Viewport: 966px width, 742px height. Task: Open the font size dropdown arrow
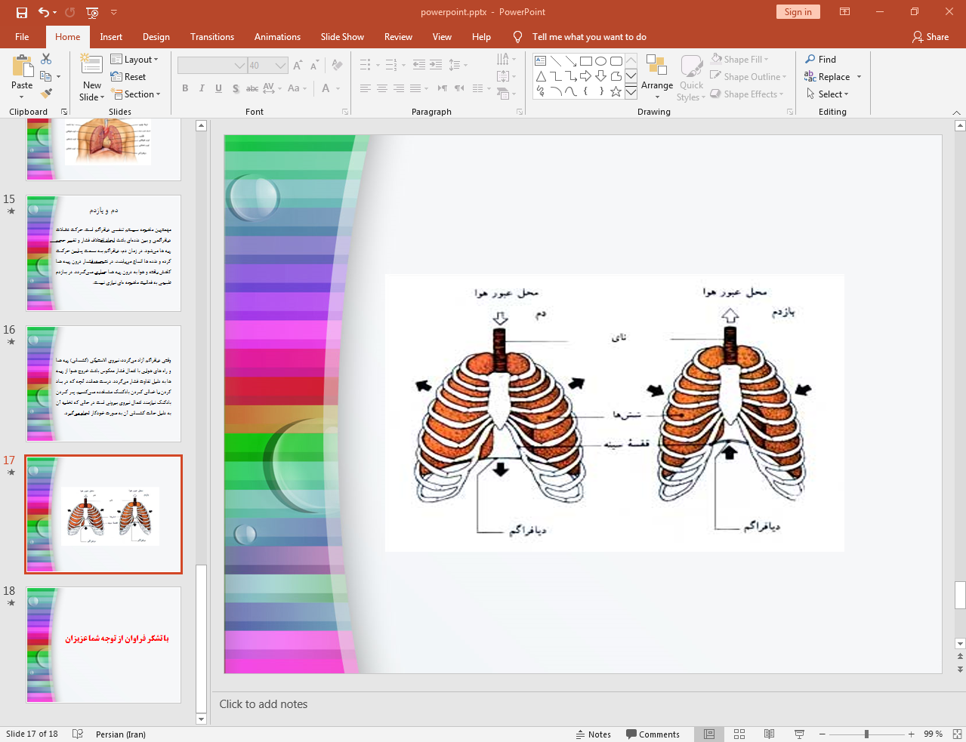280,66
